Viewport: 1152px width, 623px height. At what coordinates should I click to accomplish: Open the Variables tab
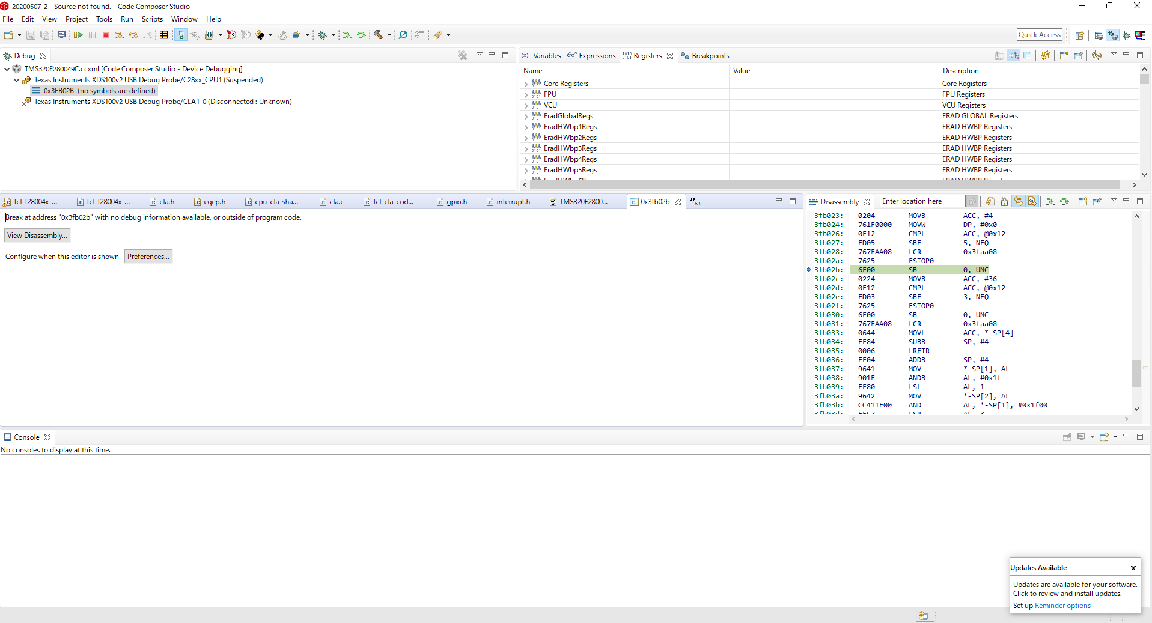pos(541,56)
